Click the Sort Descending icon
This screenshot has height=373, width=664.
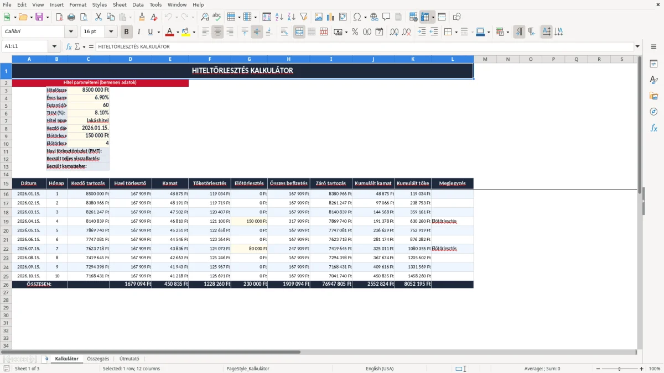coord(292,17)
